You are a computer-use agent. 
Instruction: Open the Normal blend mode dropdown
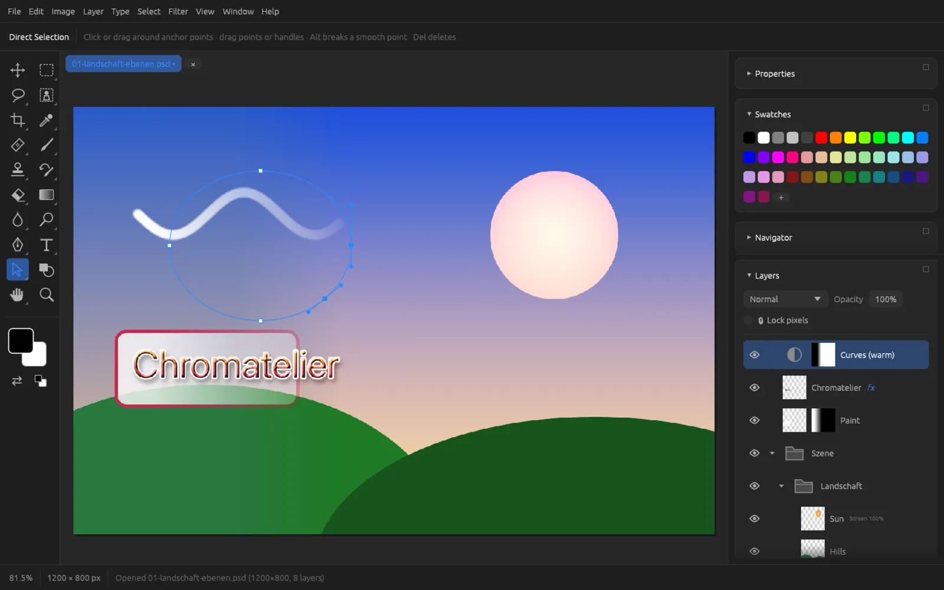[x=785, y=299]
